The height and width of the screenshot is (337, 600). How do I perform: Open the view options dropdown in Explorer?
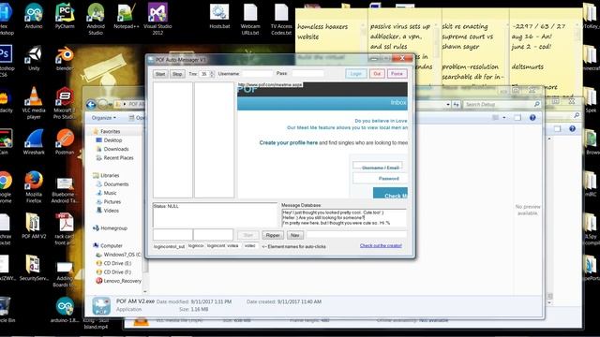[x=504, y=118]
